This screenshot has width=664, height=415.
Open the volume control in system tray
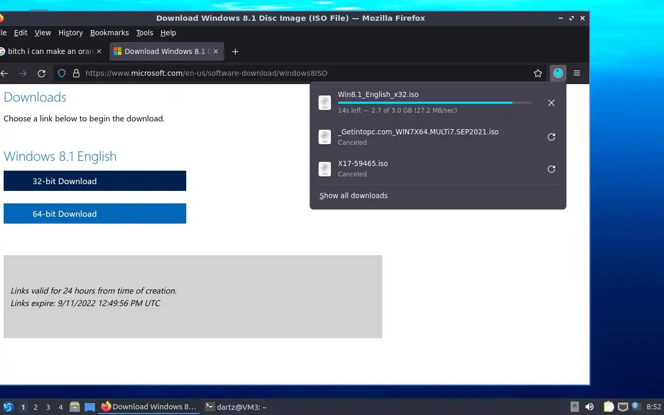[x=590, y=407]
